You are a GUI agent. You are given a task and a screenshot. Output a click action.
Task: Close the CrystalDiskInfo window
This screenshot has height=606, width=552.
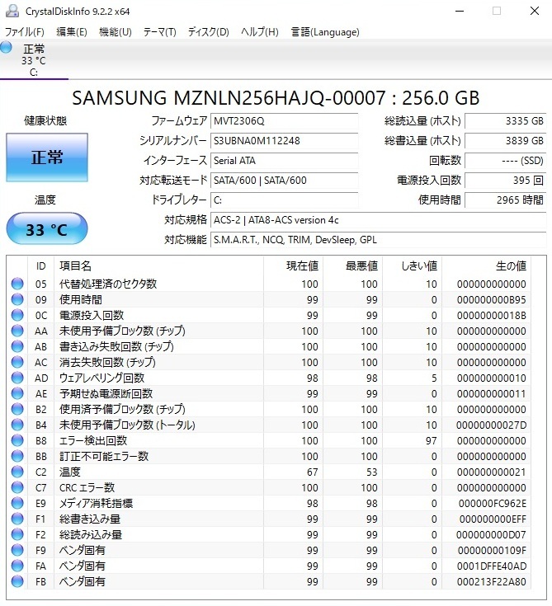coord(535,11)
